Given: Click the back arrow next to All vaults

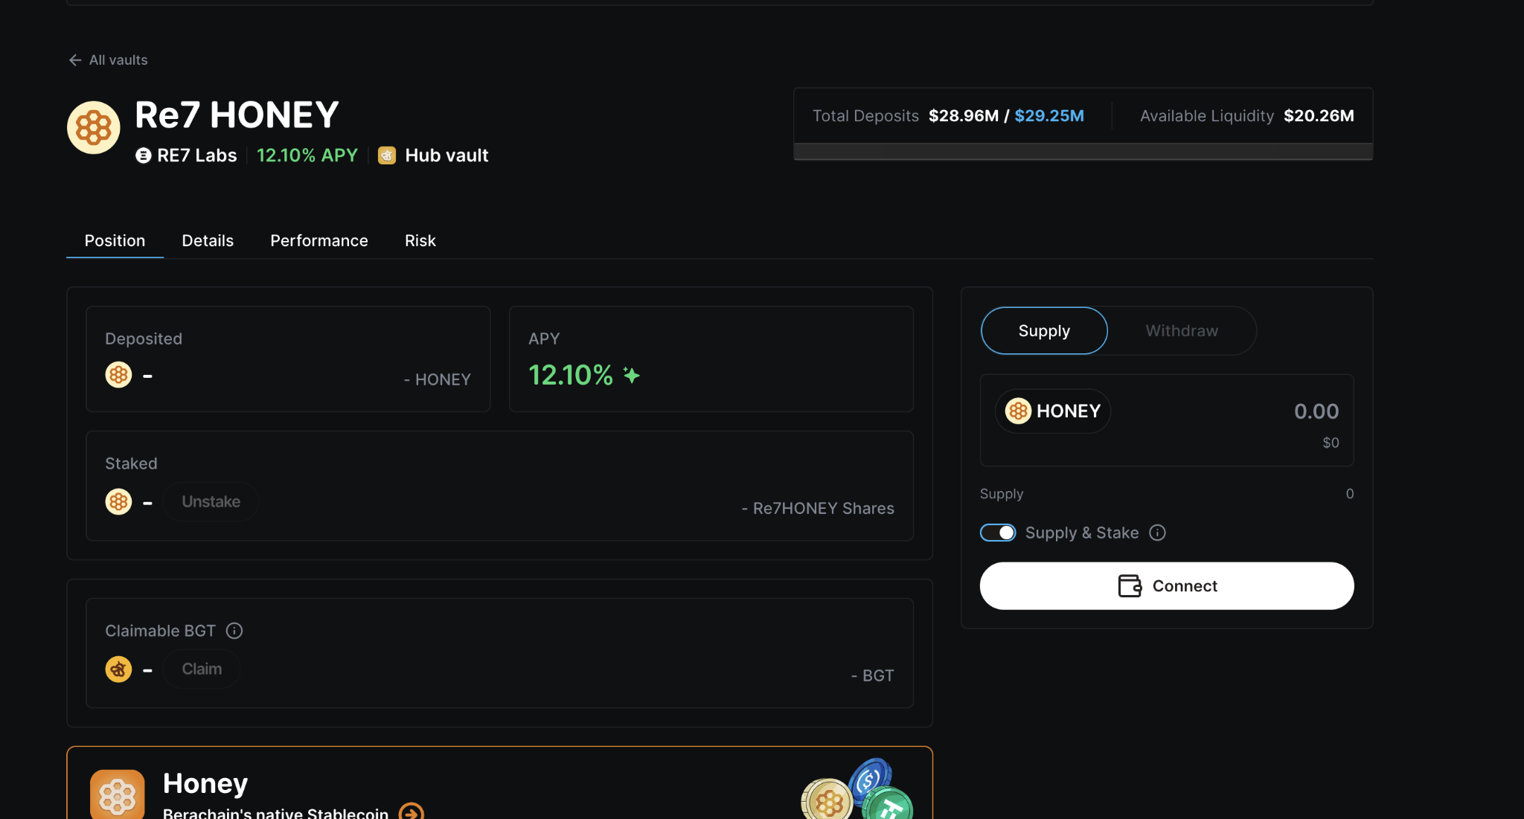Looking at the screenshot, I should pos(75,60).
